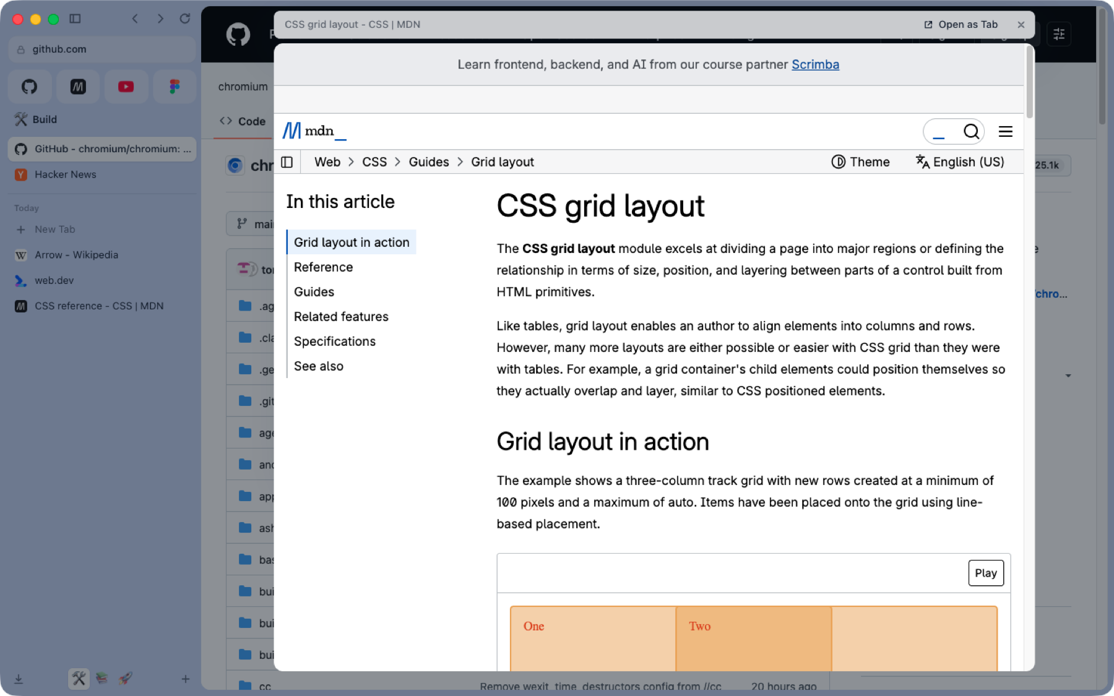Add a new space with plus icon
This screenshot has width=1114, height=696.
pyautogui.click(x=185, y=679)
